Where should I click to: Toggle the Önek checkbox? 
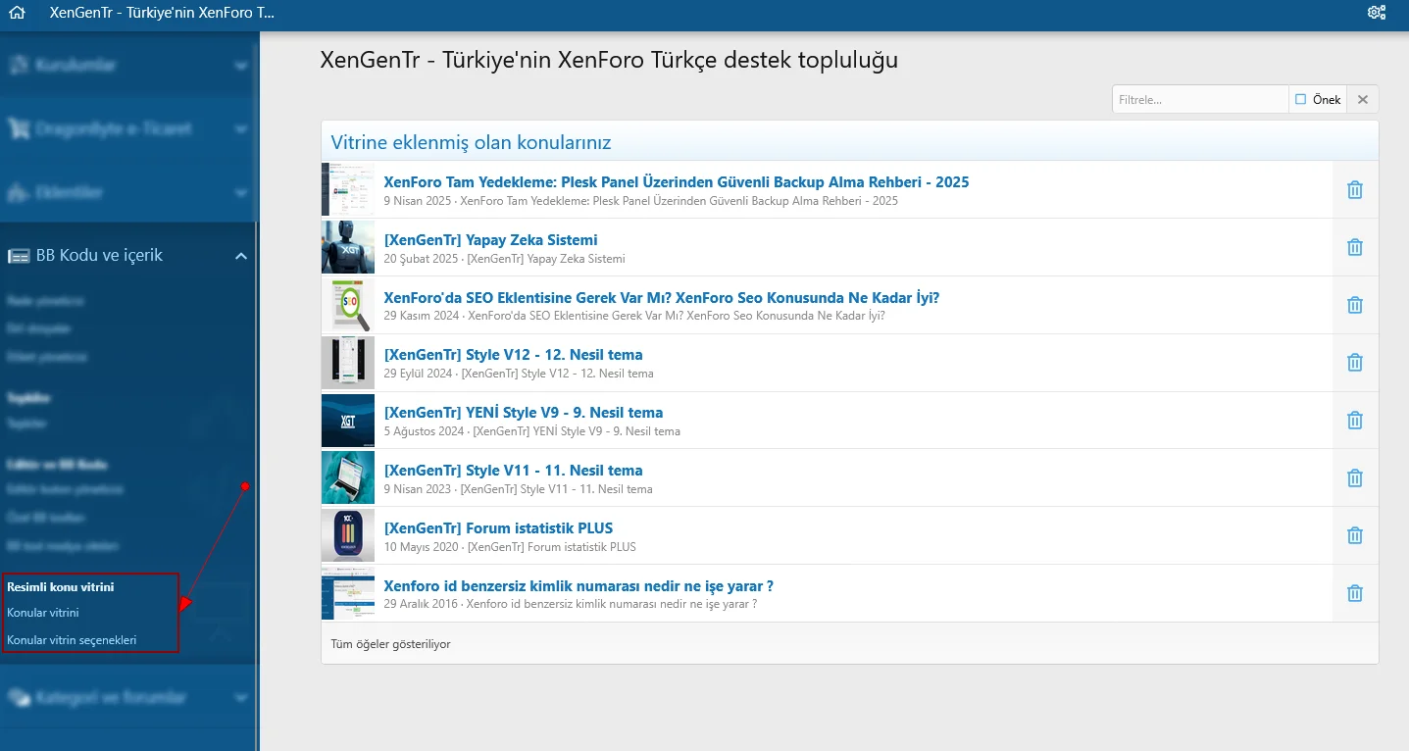pos(1301,100)
